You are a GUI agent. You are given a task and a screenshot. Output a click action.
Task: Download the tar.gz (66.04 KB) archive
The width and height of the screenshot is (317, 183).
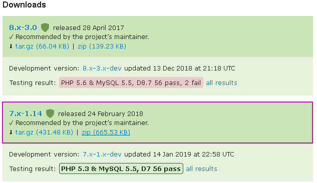tap(42, 46)
